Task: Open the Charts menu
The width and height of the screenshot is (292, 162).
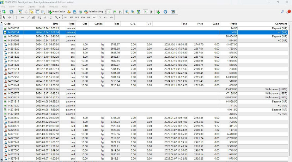Action: click(31, 6)
